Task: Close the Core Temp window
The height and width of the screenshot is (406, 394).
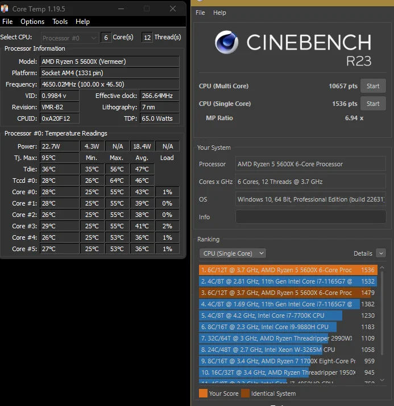Action: click(x=173, y=9)
